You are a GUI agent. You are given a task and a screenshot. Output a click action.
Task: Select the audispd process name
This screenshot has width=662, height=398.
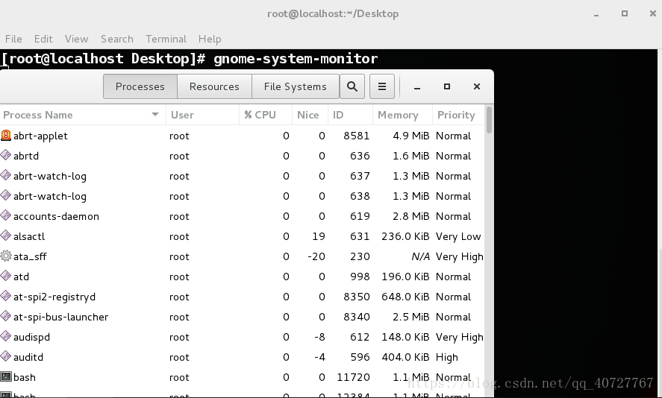point(31,338)
